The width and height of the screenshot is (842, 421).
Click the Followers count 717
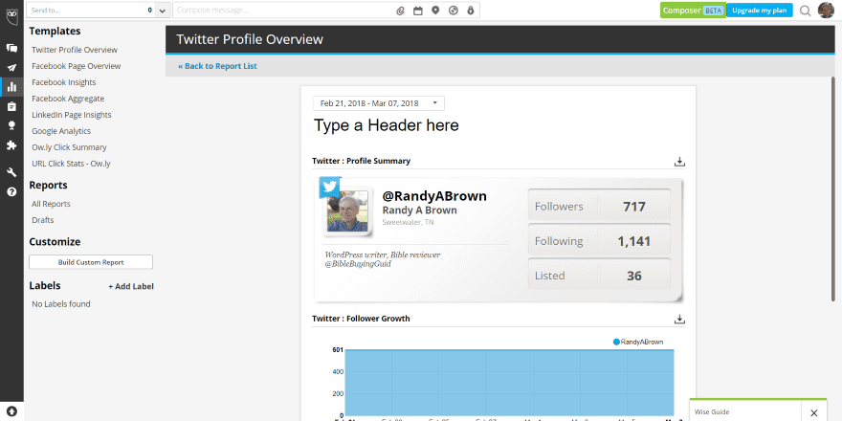coord(633,207)
